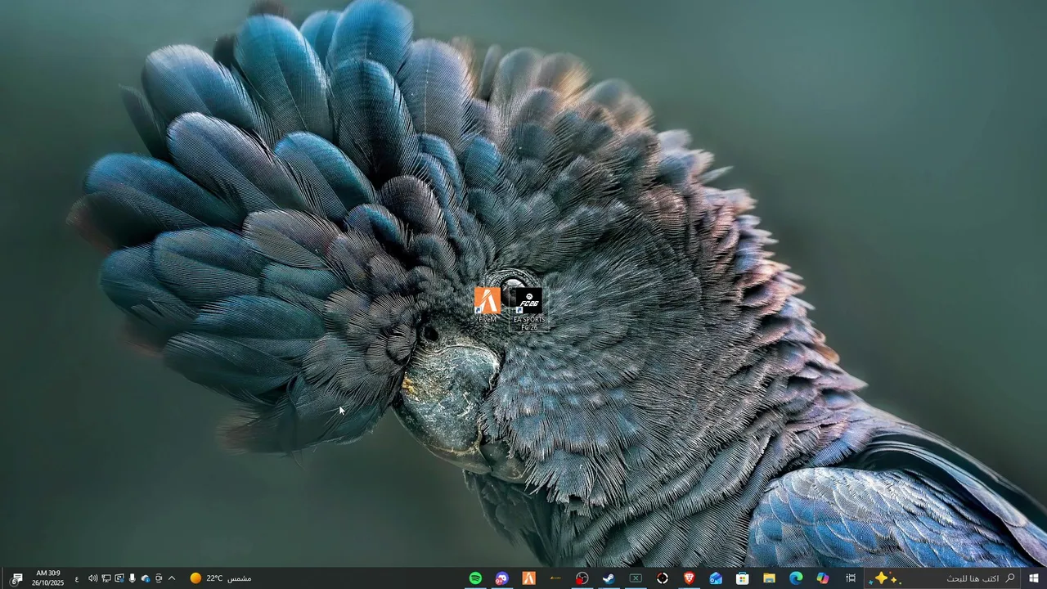Image resolution: width=1047 pixels, height=589 pixels.
Task: Open the Outlook mail app from the taskbar
Action: coord(716,578)
